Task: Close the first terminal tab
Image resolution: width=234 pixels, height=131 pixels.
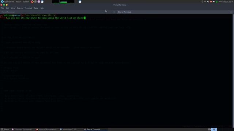Action: tap(114, 12)
